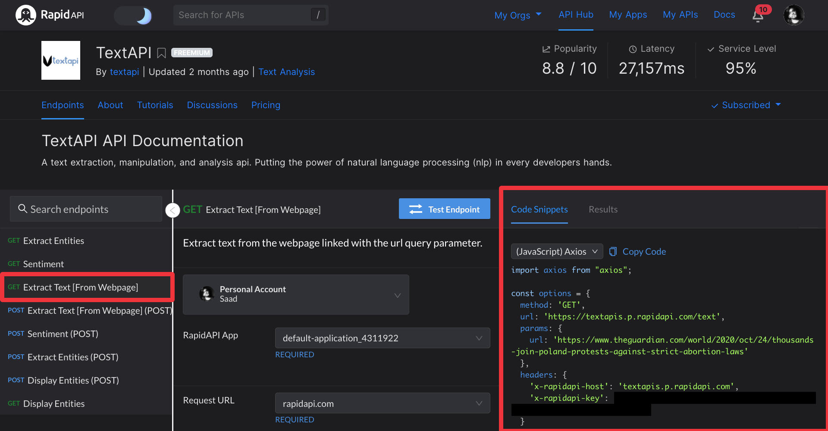
Task: Click the avatar inside Personal Account box
Action: (207, 294)
